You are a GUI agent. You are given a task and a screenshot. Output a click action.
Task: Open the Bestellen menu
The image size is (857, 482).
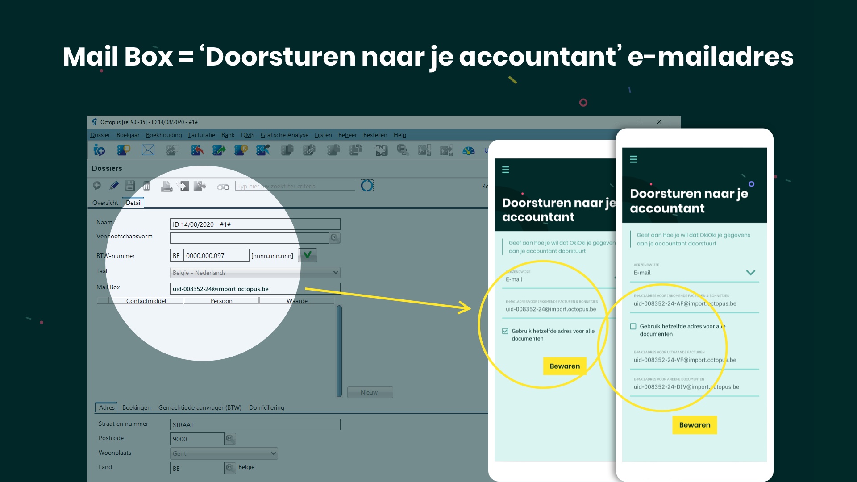[x=375, y=135]
